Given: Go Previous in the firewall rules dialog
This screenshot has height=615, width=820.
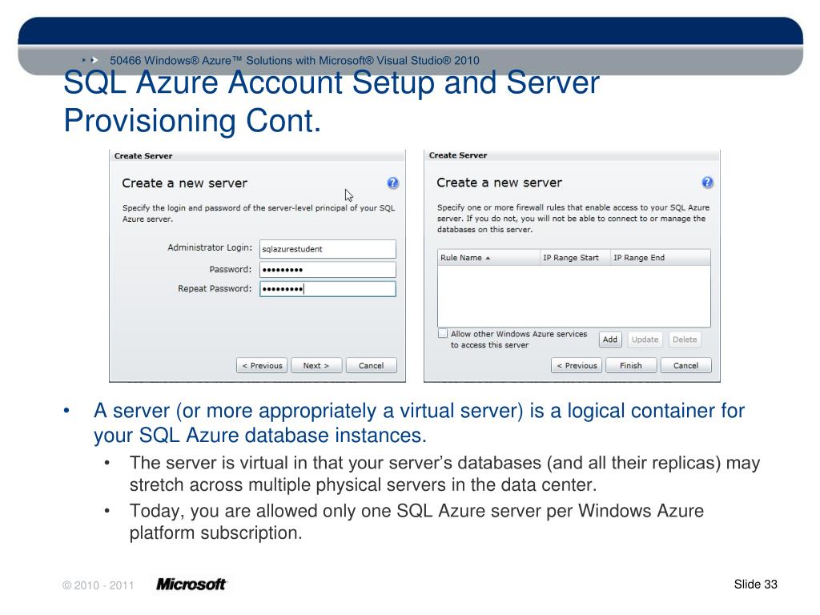Looking at the screenshot, I should (577, 365).
